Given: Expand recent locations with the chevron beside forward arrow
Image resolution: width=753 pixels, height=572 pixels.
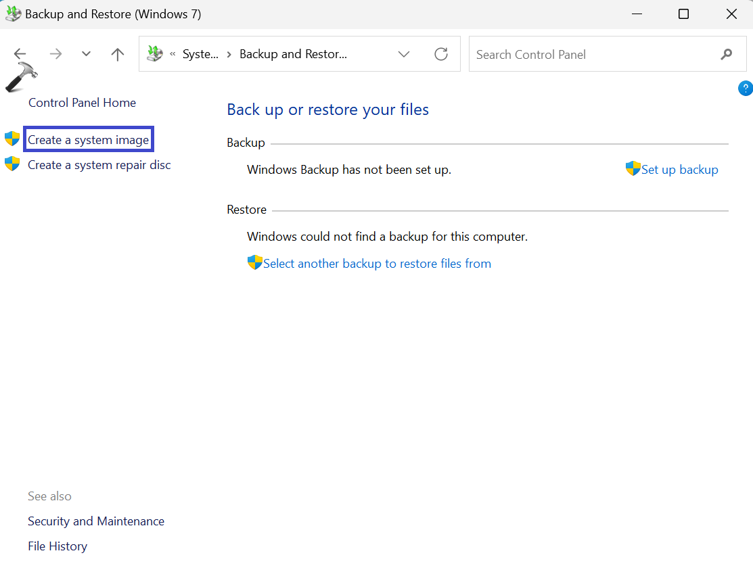Looking at the screenshot, I should click(x=85, y=53).
